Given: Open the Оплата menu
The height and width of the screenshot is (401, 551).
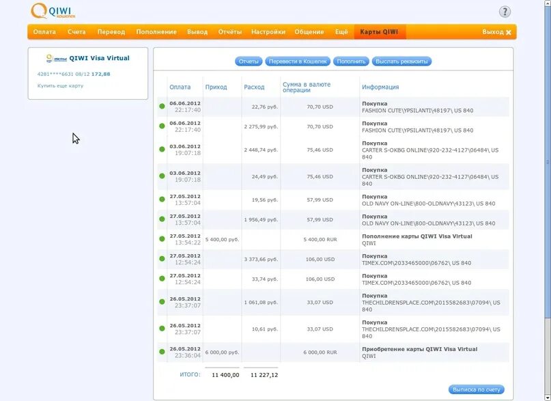Looking at the screenshot, I should coord(44,32).
